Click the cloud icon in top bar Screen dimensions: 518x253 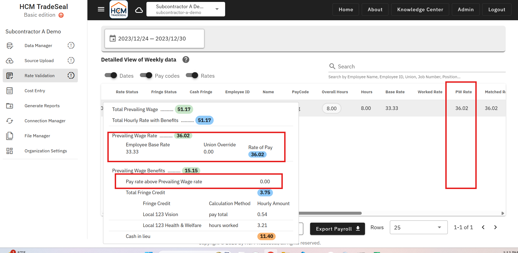click(139, 10)
